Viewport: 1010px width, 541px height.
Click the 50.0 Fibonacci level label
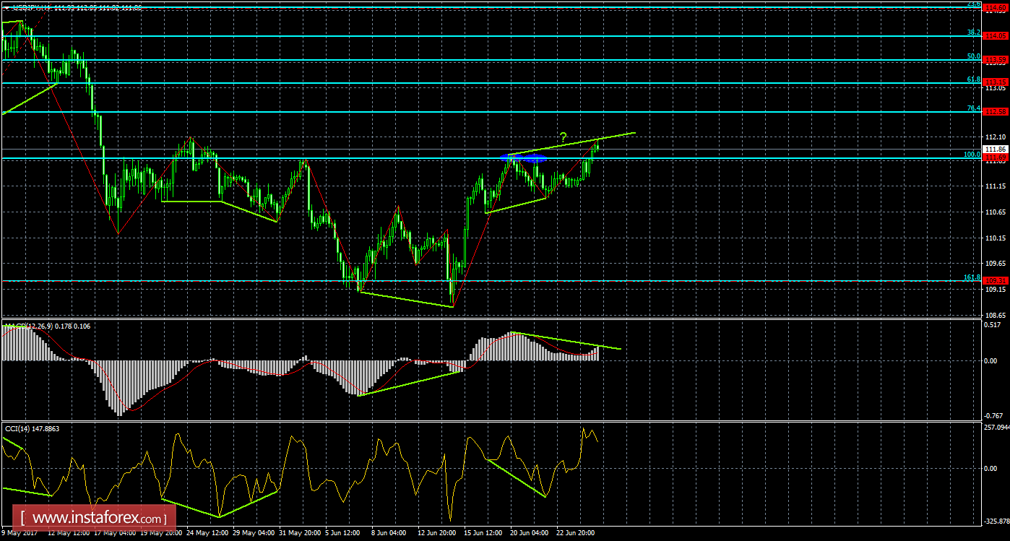[973, 56]
